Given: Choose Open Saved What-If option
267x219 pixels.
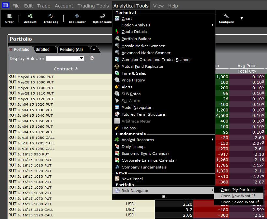Looking at the screenshot, I should click(239, 202).
